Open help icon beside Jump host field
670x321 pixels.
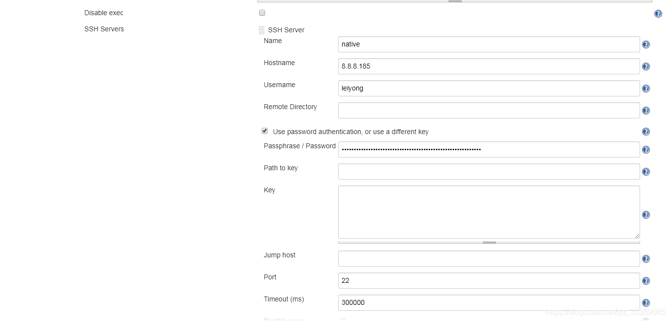[x=646, y=259]
